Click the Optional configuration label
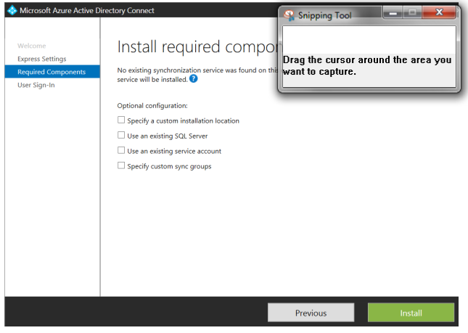The width and height of the screenshot is (468, 333). pos(152,106)
